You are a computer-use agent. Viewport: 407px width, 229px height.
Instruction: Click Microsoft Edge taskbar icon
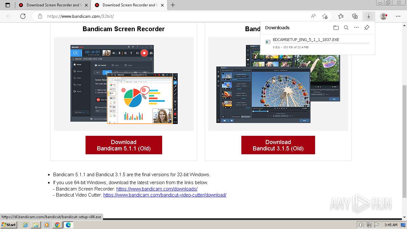(68, 225)
